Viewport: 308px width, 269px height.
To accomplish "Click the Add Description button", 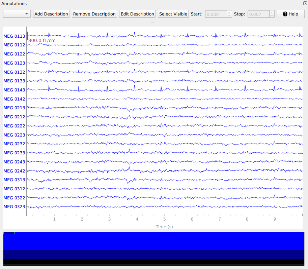I will click(51, 14).
